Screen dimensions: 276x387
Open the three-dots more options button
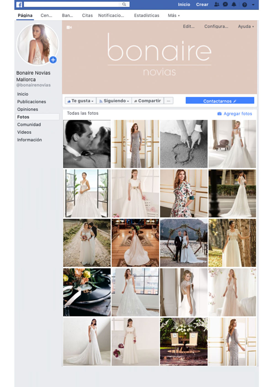coord(168,101)
